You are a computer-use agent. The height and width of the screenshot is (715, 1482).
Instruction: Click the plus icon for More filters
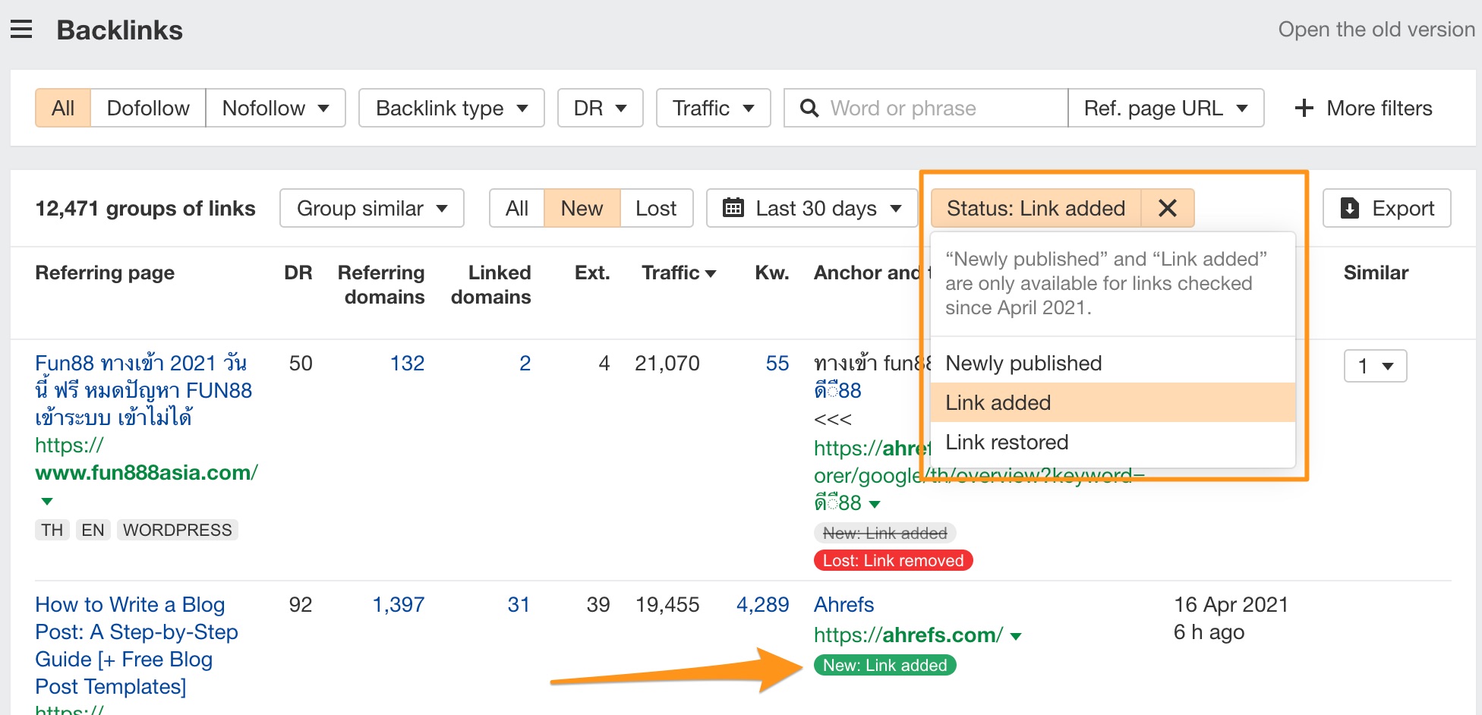(x=1304, y=109)
